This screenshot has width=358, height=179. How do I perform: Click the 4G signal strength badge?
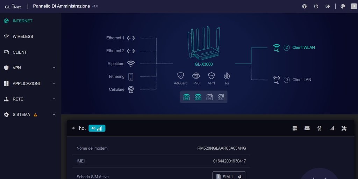coord(97,128)
